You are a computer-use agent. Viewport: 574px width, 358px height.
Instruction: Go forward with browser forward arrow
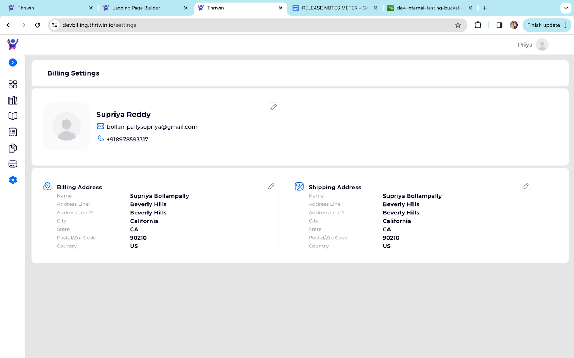(x=23, y=25)
